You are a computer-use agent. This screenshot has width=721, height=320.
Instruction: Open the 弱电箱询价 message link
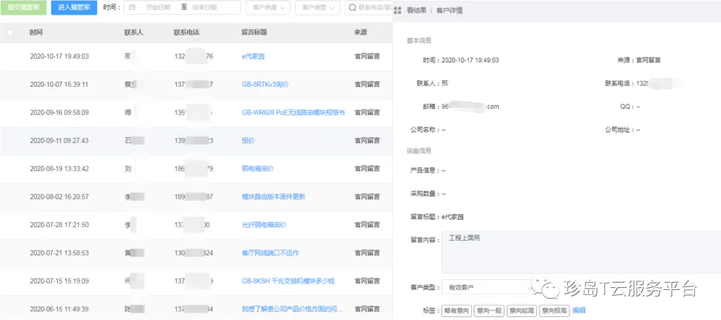[x=257, y=169]
